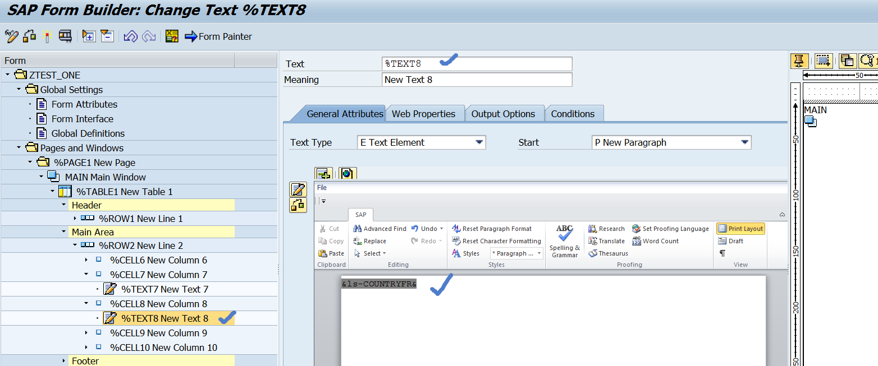
Task: Click the collapse all nodes toolbar icon
Action: coord(107,37)
